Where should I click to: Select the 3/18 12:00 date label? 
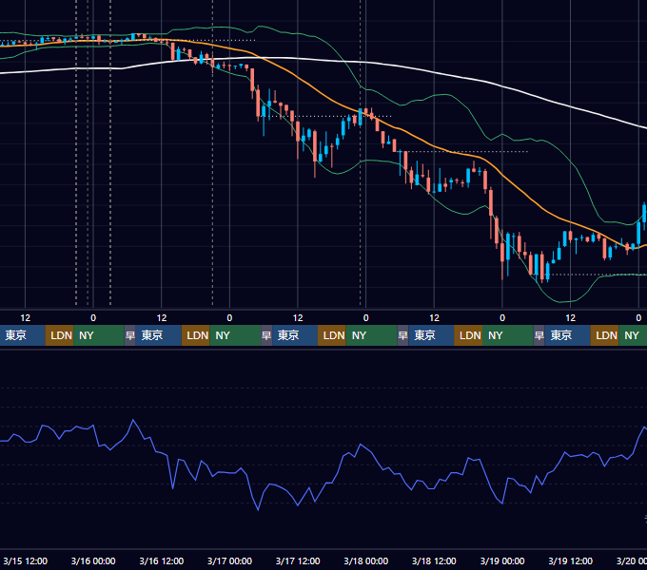[x=434, y=560]
